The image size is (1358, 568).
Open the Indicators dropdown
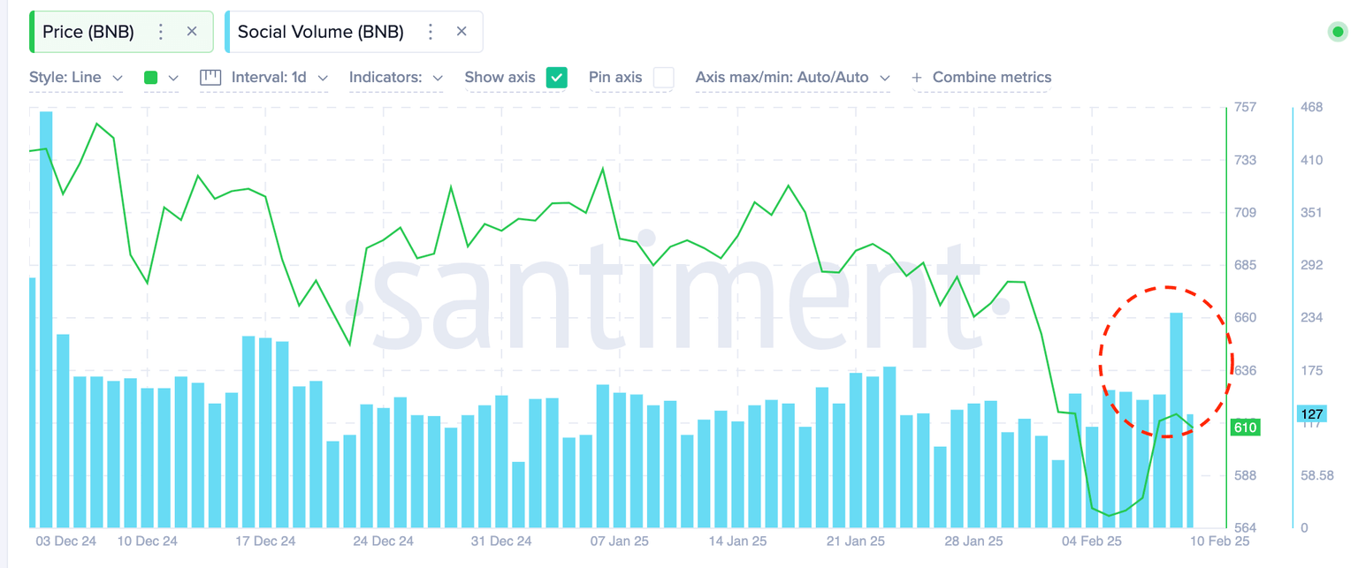[395, 78]
